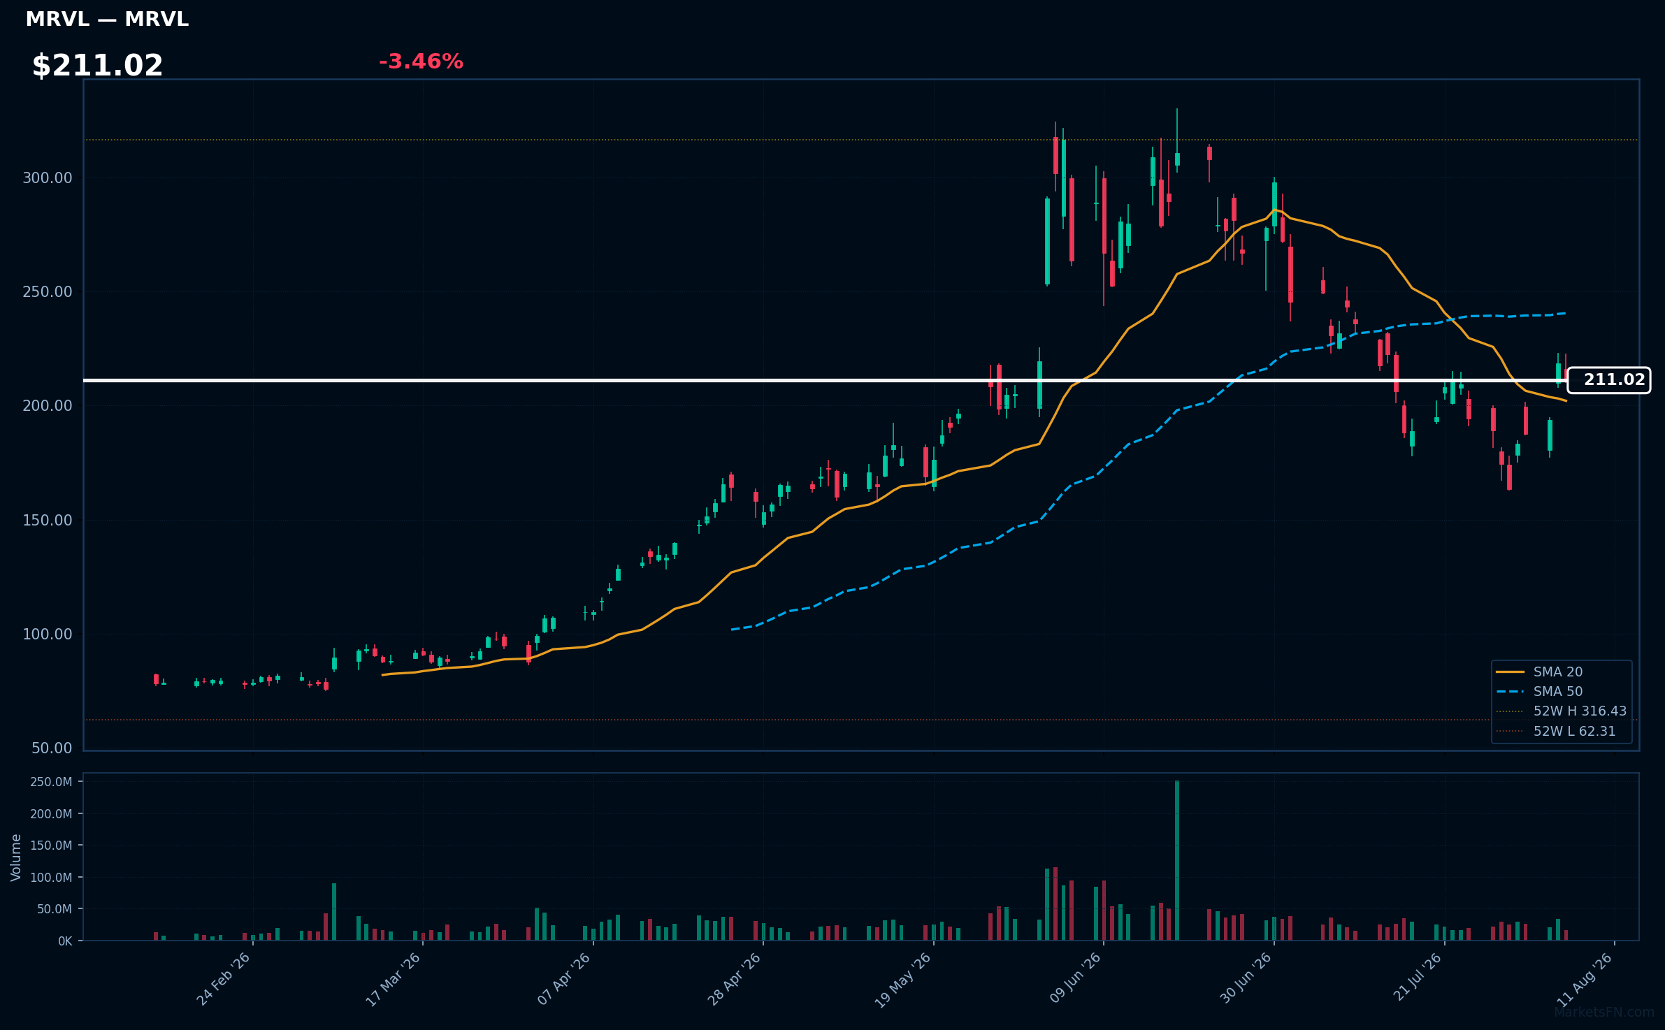
Task: Click the 50.00 price axis label
Action: pyautogui.click(x=52, y=748)
